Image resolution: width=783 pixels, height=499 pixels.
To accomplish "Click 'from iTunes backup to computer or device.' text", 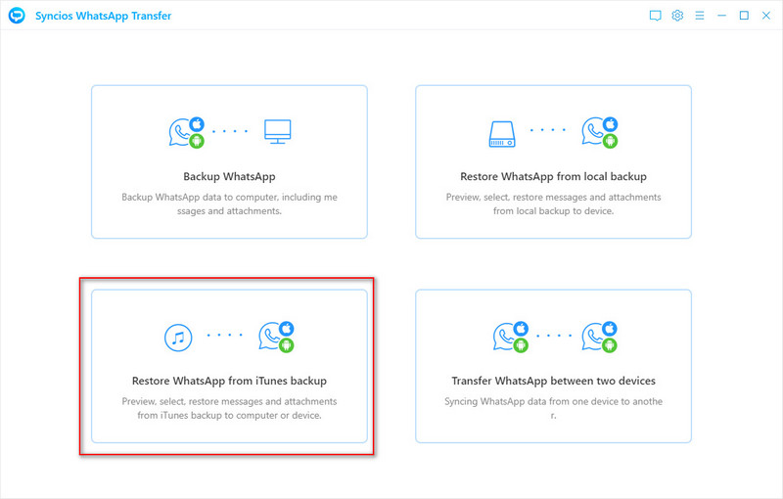I will (229, 415).
